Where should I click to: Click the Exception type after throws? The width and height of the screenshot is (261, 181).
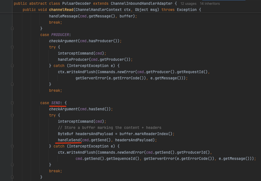pos(187,10)
